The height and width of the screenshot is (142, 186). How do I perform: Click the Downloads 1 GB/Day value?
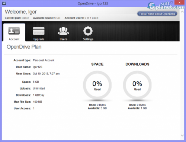[39, 95]
